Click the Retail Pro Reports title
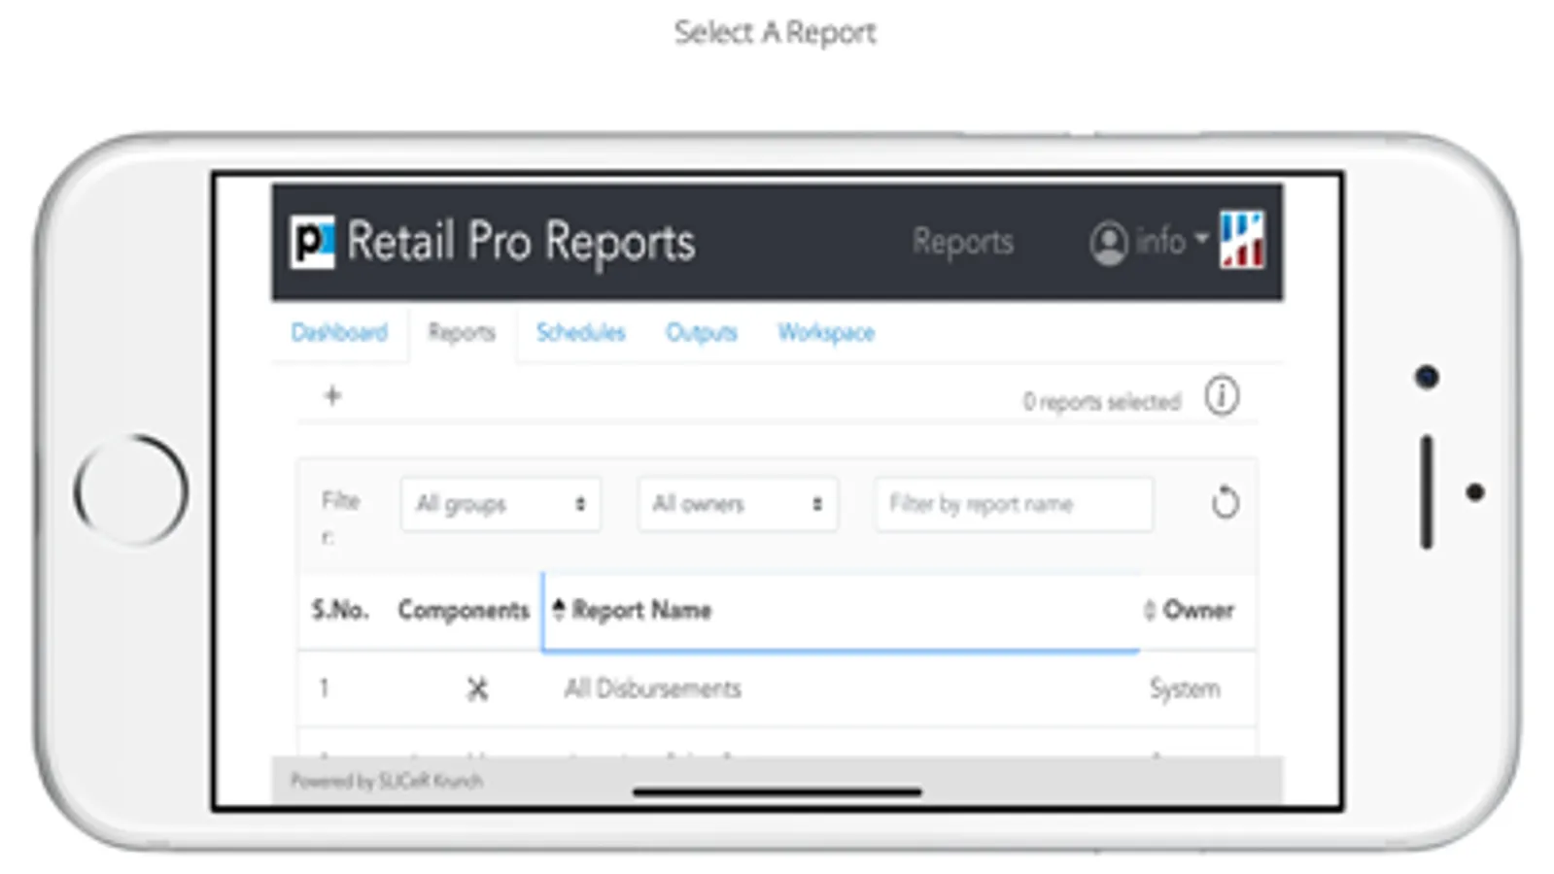1554x874 pixels. coord(521,242)
